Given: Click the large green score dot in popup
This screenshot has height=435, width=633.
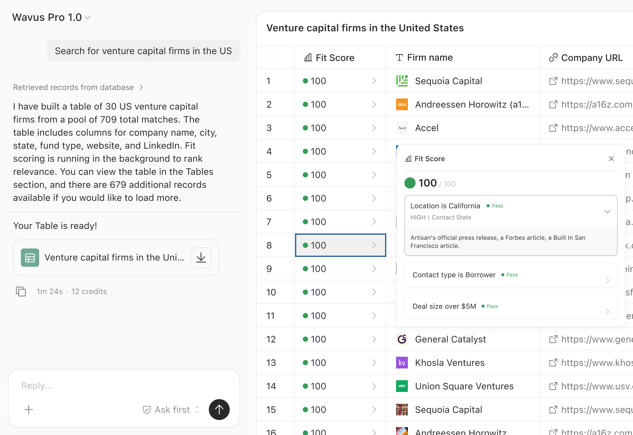Looking at the screenshot, I should click(410, 183).
